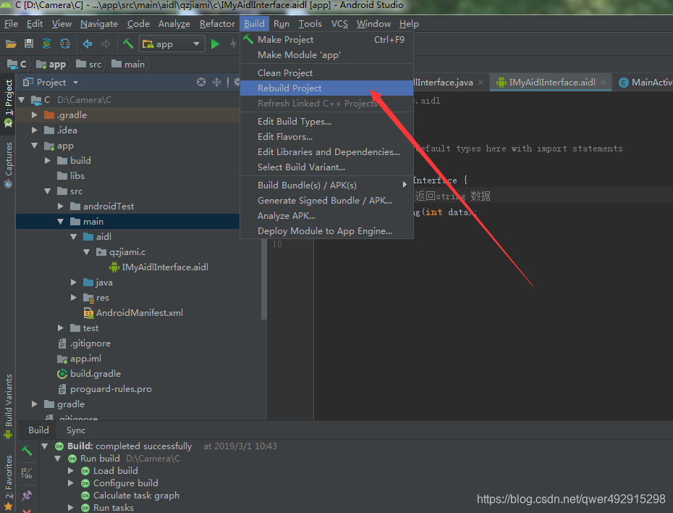Image resolution: width=673 pixels, height=513 pixels.
Task: Select Edit Flavors... menu entry
Action: coord(326,137)
